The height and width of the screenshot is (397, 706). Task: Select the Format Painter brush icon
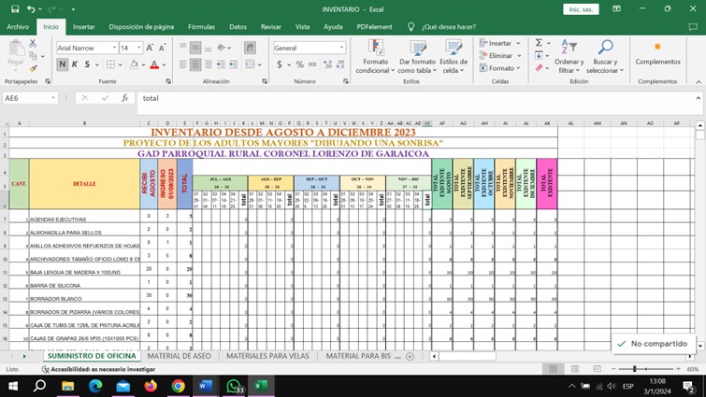[35, 68]
